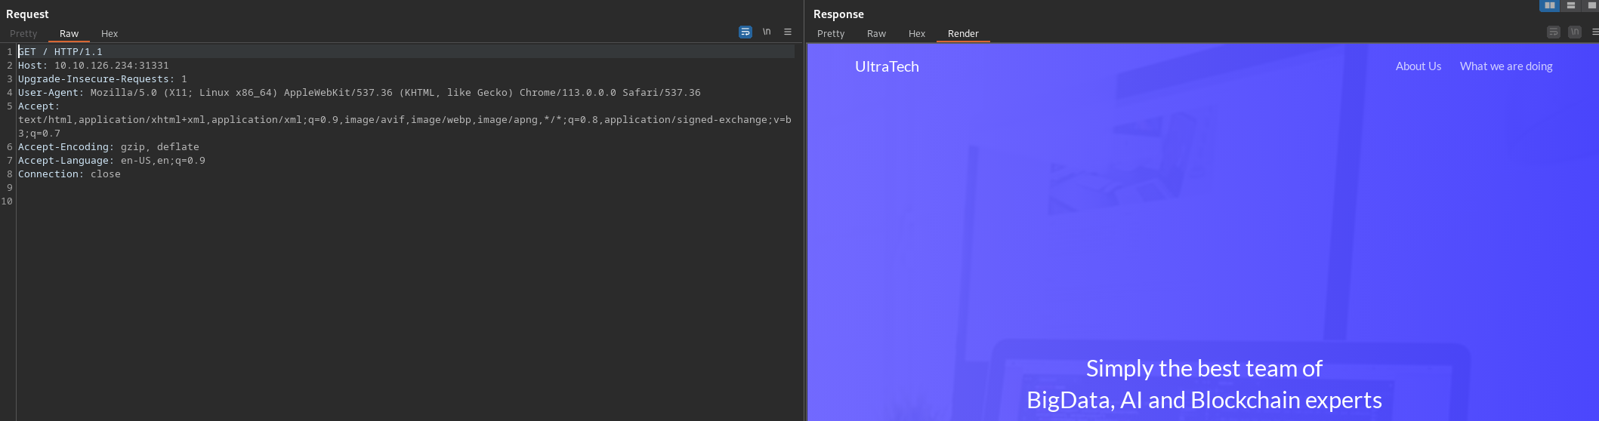Open the What we are doing link
The height and width of the screenshot is (421, 1599).
point(1506,66)
